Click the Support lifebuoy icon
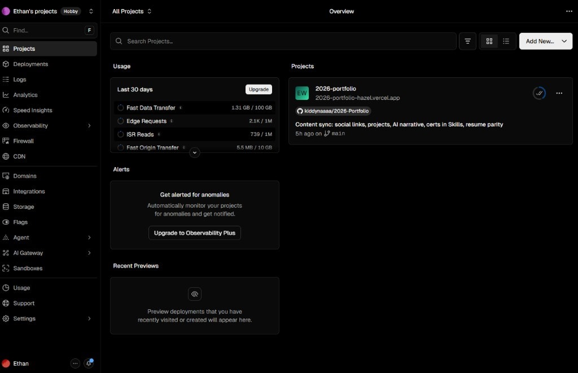The height and width of the screenshot is (373, 578). [x=6, y=304]
